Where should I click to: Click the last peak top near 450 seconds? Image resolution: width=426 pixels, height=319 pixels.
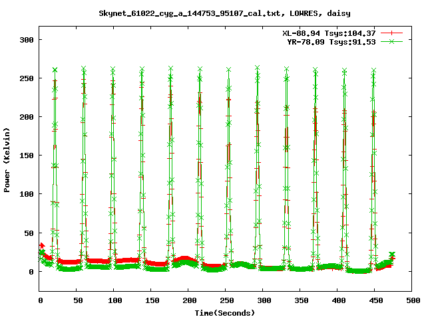(x=373, y=70)
